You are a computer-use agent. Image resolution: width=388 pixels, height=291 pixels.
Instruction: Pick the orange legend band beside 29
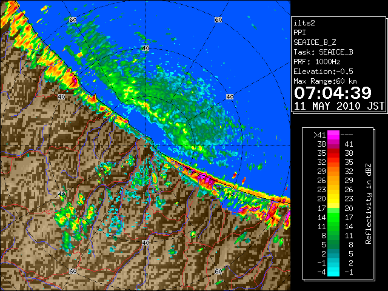333,172
